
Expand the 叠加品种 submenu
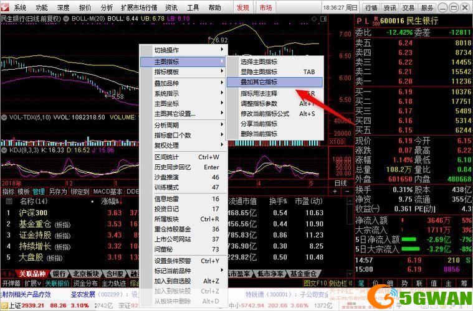click(184, 83)
